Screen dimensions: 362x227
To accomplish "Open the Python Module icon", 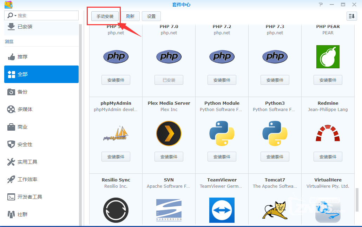I will pyautogui.click(x=222, y=133).
